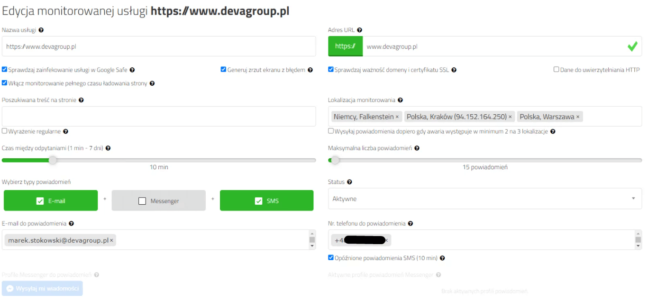Uncheck Sprawdzaj zainfekowanie usługi w Google Safe
Viewport: 648px width, 301px height.
5,70
